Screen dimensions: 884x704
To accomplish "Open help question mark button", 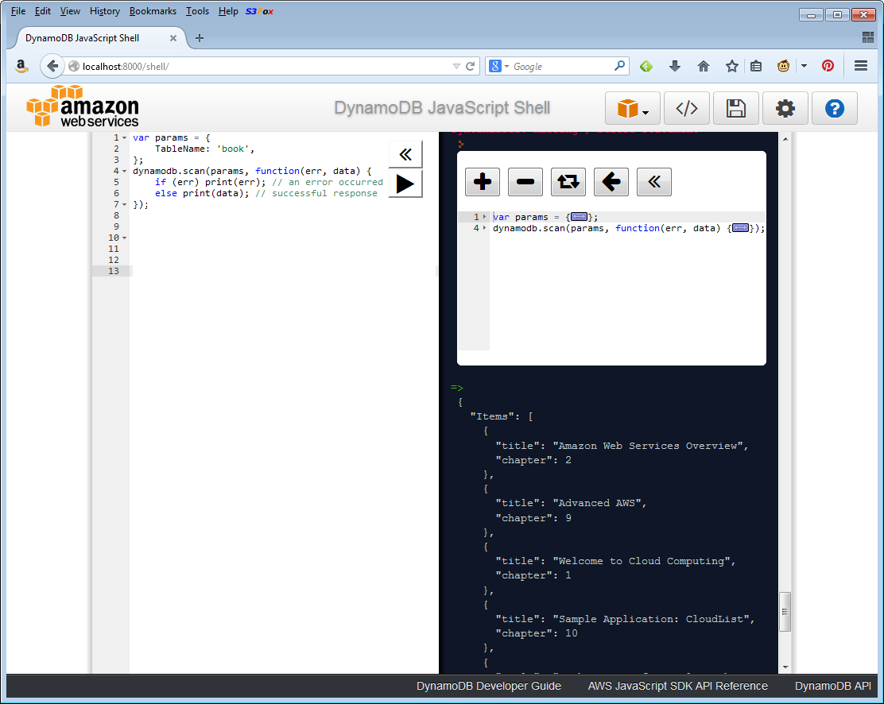I will [x=834, y=109].
